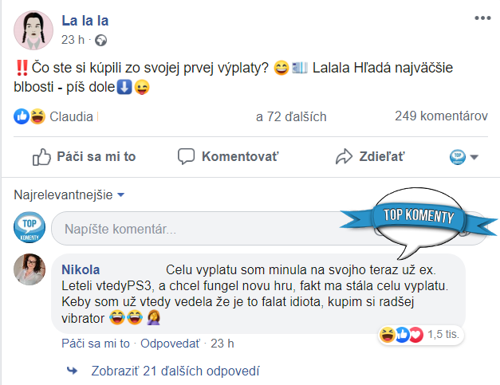Open the post options three-dots menu
500x385 pixels.
(x=482, y=17)
